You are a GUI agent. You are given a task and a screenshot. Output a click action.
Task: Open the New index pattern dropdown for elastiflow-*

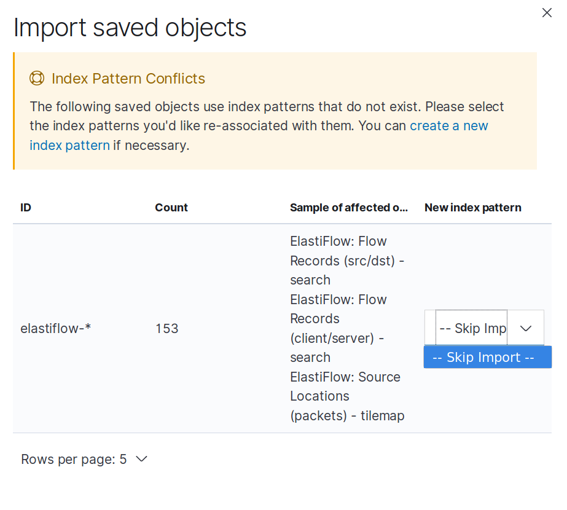coord(484,328)
